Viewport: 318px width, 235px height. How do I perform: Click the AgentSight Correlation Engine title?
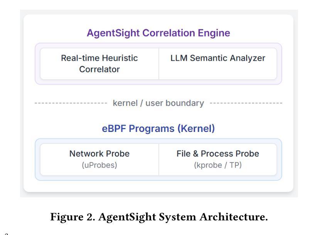pyautogui.click(x=158, y=33)
